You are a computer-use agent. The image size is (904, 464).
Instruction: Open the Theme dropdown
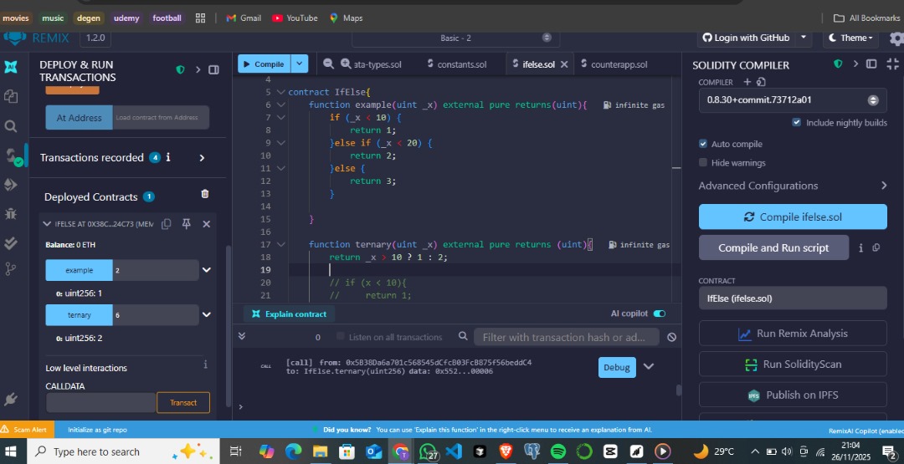pos(850,38)
